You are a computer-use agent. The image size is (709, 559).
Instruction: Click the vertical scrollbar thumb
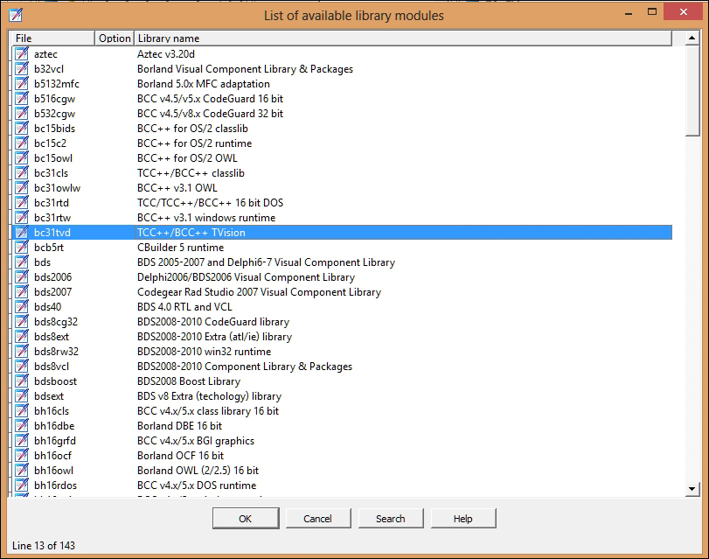click(692, 90)
